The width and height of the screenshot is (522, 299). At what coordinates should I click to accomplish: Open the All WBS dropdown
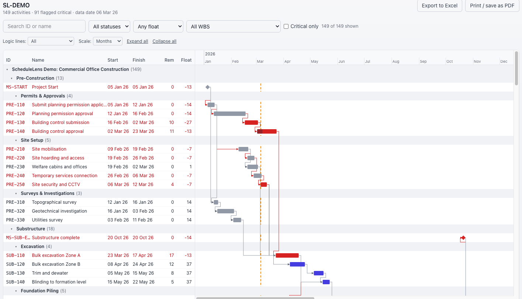pyautogui.click(x=234, y=27)
